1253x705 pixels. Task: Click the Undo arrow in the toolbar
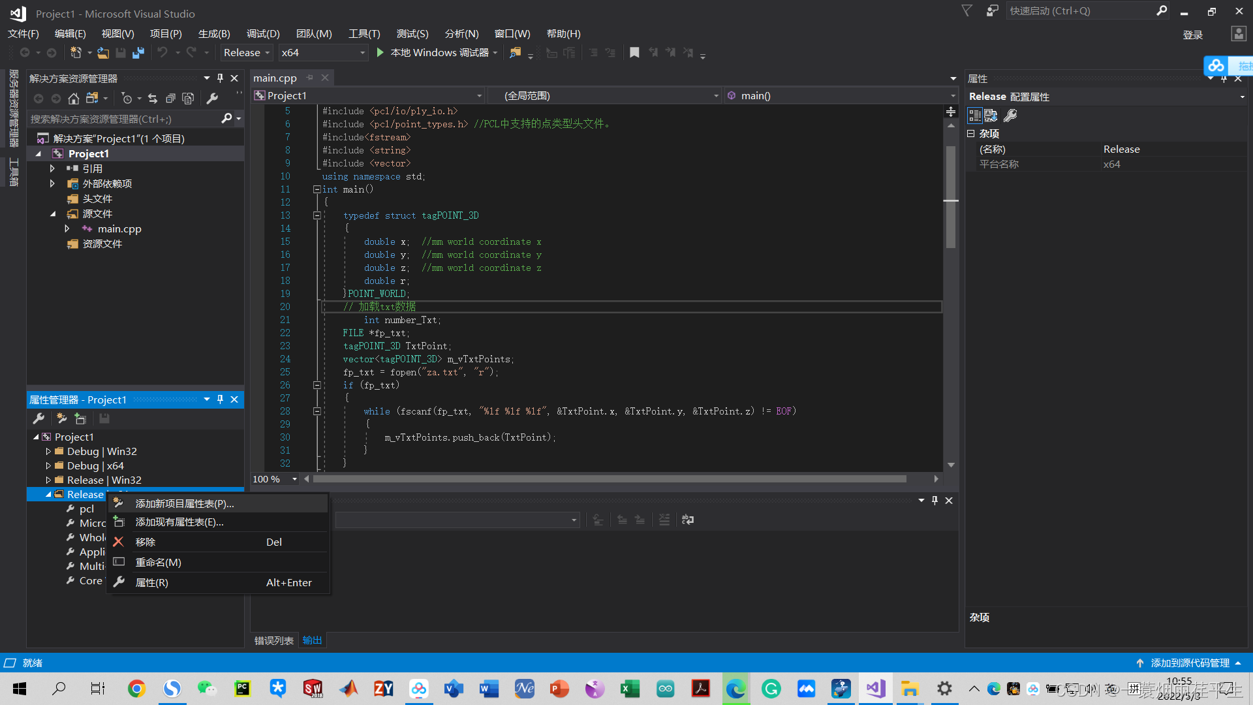pyautogui.click(x=162, y=52)
